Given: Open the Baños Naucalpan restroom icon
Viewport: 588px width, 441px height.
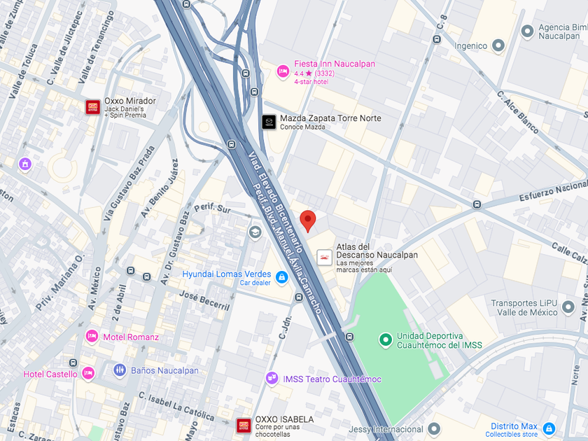Looking at the screenshot, I should (120, 370).
